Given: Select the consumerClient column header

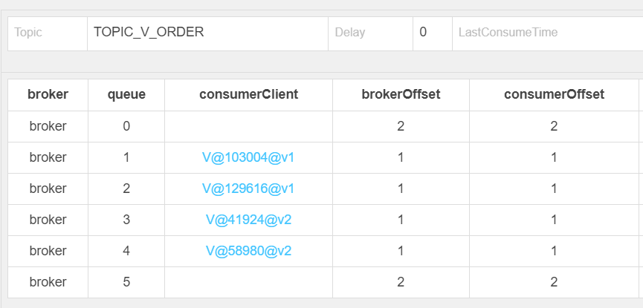Looking at the screenshot, I should (248, 94).
